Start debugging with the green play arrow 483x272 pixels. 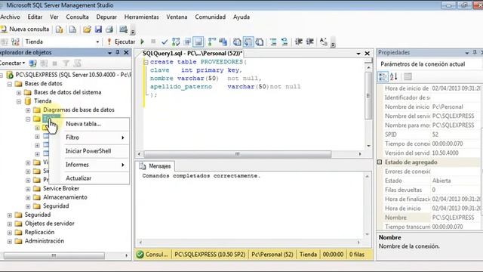(x=143, y=42)
